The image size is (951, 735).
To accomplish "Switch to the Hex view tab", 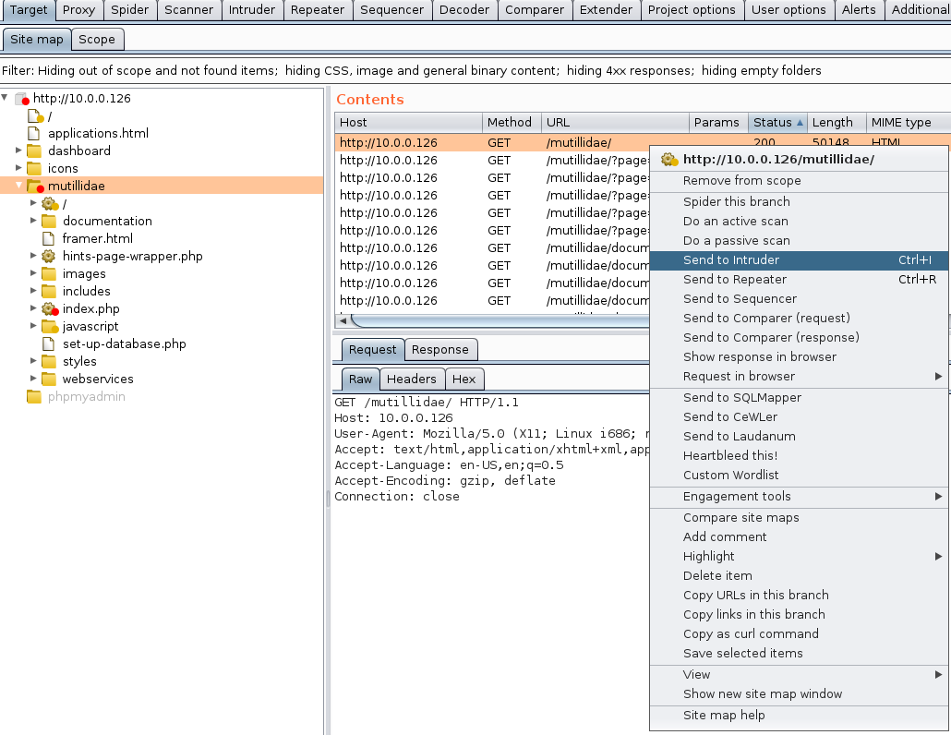I will click(464, 380).
